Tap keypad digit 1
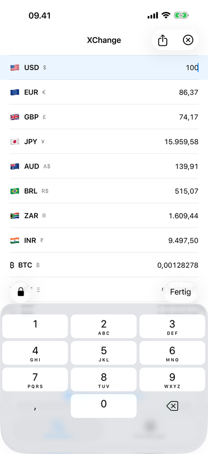This screenshot has width=208, height=454. click(x=35, y=326)
